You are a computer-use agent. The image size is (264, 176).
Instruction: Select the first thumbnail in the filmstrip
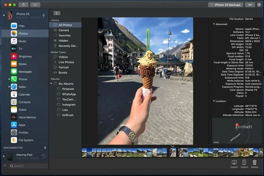(x=84, y=152)
